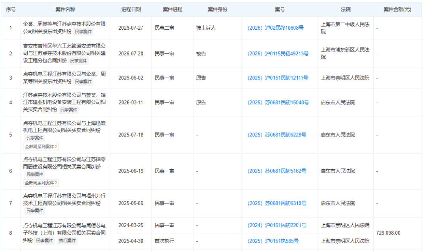Select case name with 上海迅霖机电工程有限公司
This screenshot has height=252, width=427.
pyautogui.click(x=64, y=127)
